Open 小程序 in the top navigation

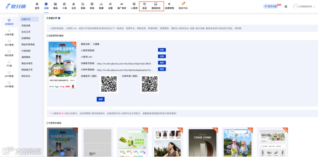[x=134, y=6]
